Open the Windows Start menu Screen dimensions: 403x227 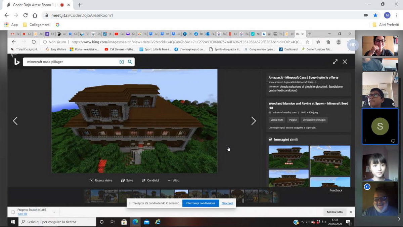click(x=13, y=222)
